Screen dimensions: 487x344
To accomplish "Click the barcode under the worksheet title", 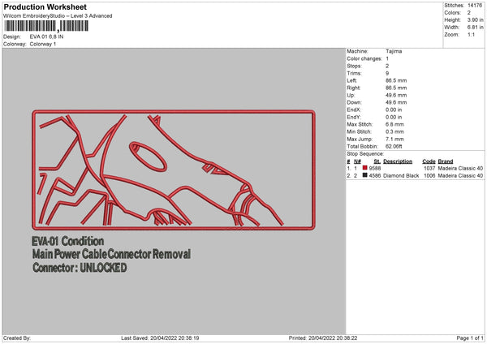I will pyautogui.click(x=46, y=26).
